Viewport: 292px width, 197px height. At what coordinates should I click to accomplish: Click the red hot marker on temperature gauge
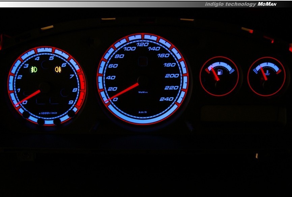pyautogui.click(x=279, y=72)
